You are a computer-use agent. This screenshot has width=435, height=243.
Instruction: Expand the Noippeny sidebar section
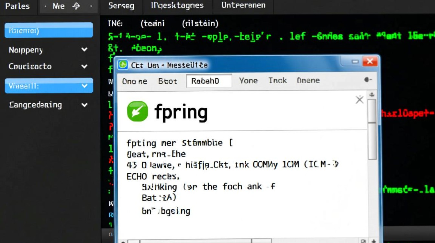click(84, 50)
